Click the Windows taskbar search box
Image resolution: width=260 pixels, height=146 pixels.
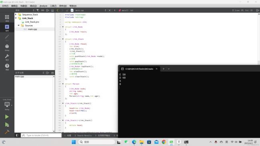click(96, 142)
